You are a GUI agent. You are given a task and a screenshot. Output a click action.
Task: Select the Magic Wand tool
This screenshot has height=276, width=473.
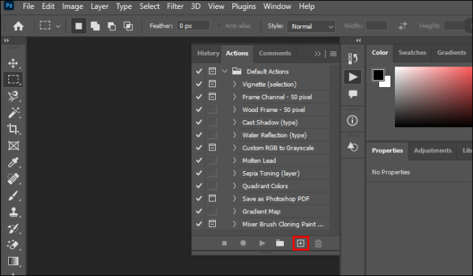pos(13,113)
